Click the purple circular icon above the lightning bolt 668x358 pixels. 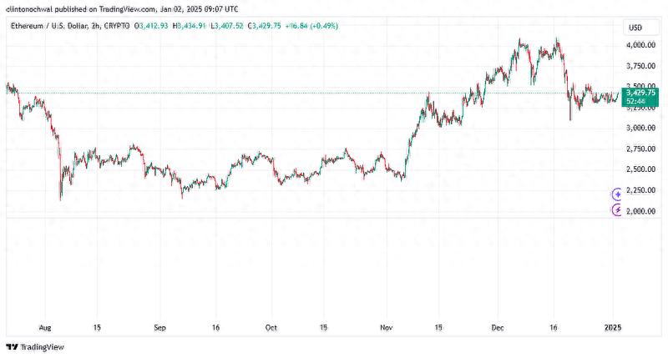pos(617,194)
